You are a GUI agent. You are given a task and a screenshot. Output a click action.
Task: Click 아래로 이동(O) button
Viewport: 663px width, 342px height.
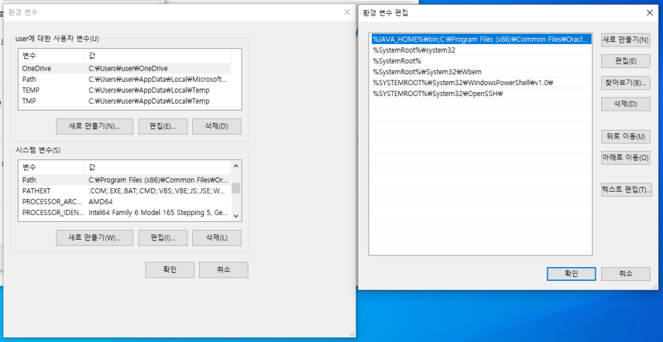[x=625, y=157]
